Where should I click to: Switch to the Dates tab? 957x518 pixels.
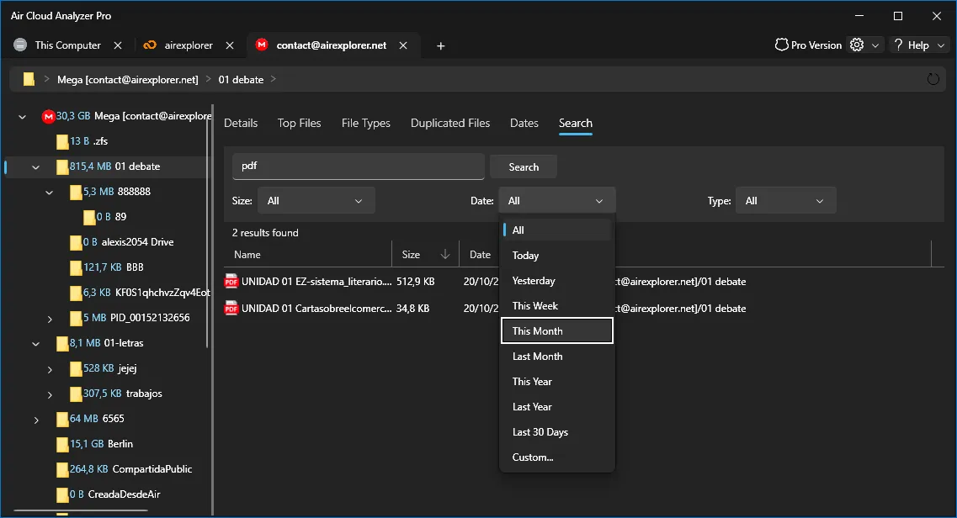click(x=524, y=123)
